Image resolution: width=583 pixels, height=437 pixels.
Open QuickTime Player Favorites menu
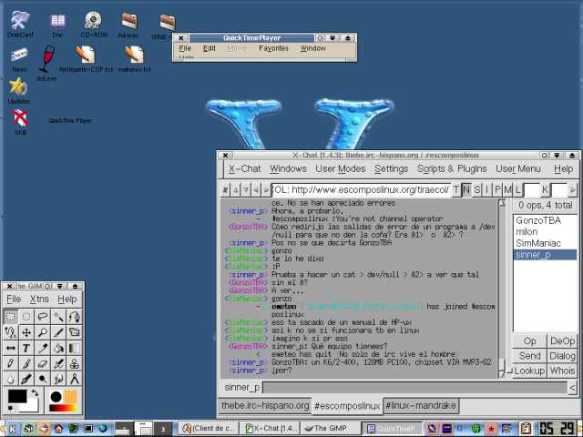(x=273, y=48)
